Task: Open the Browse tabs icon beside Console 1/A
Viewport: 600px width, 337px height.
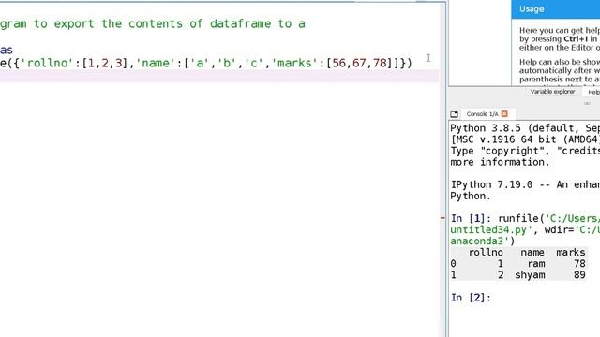Action: click(454, 114)
